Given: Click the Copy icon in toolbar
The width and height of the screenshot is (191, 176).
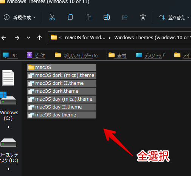Looking at the screenshot, I should pos(70,17).
